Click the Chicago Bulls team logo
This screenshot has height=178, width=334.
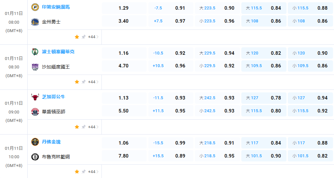coord(35,97)
